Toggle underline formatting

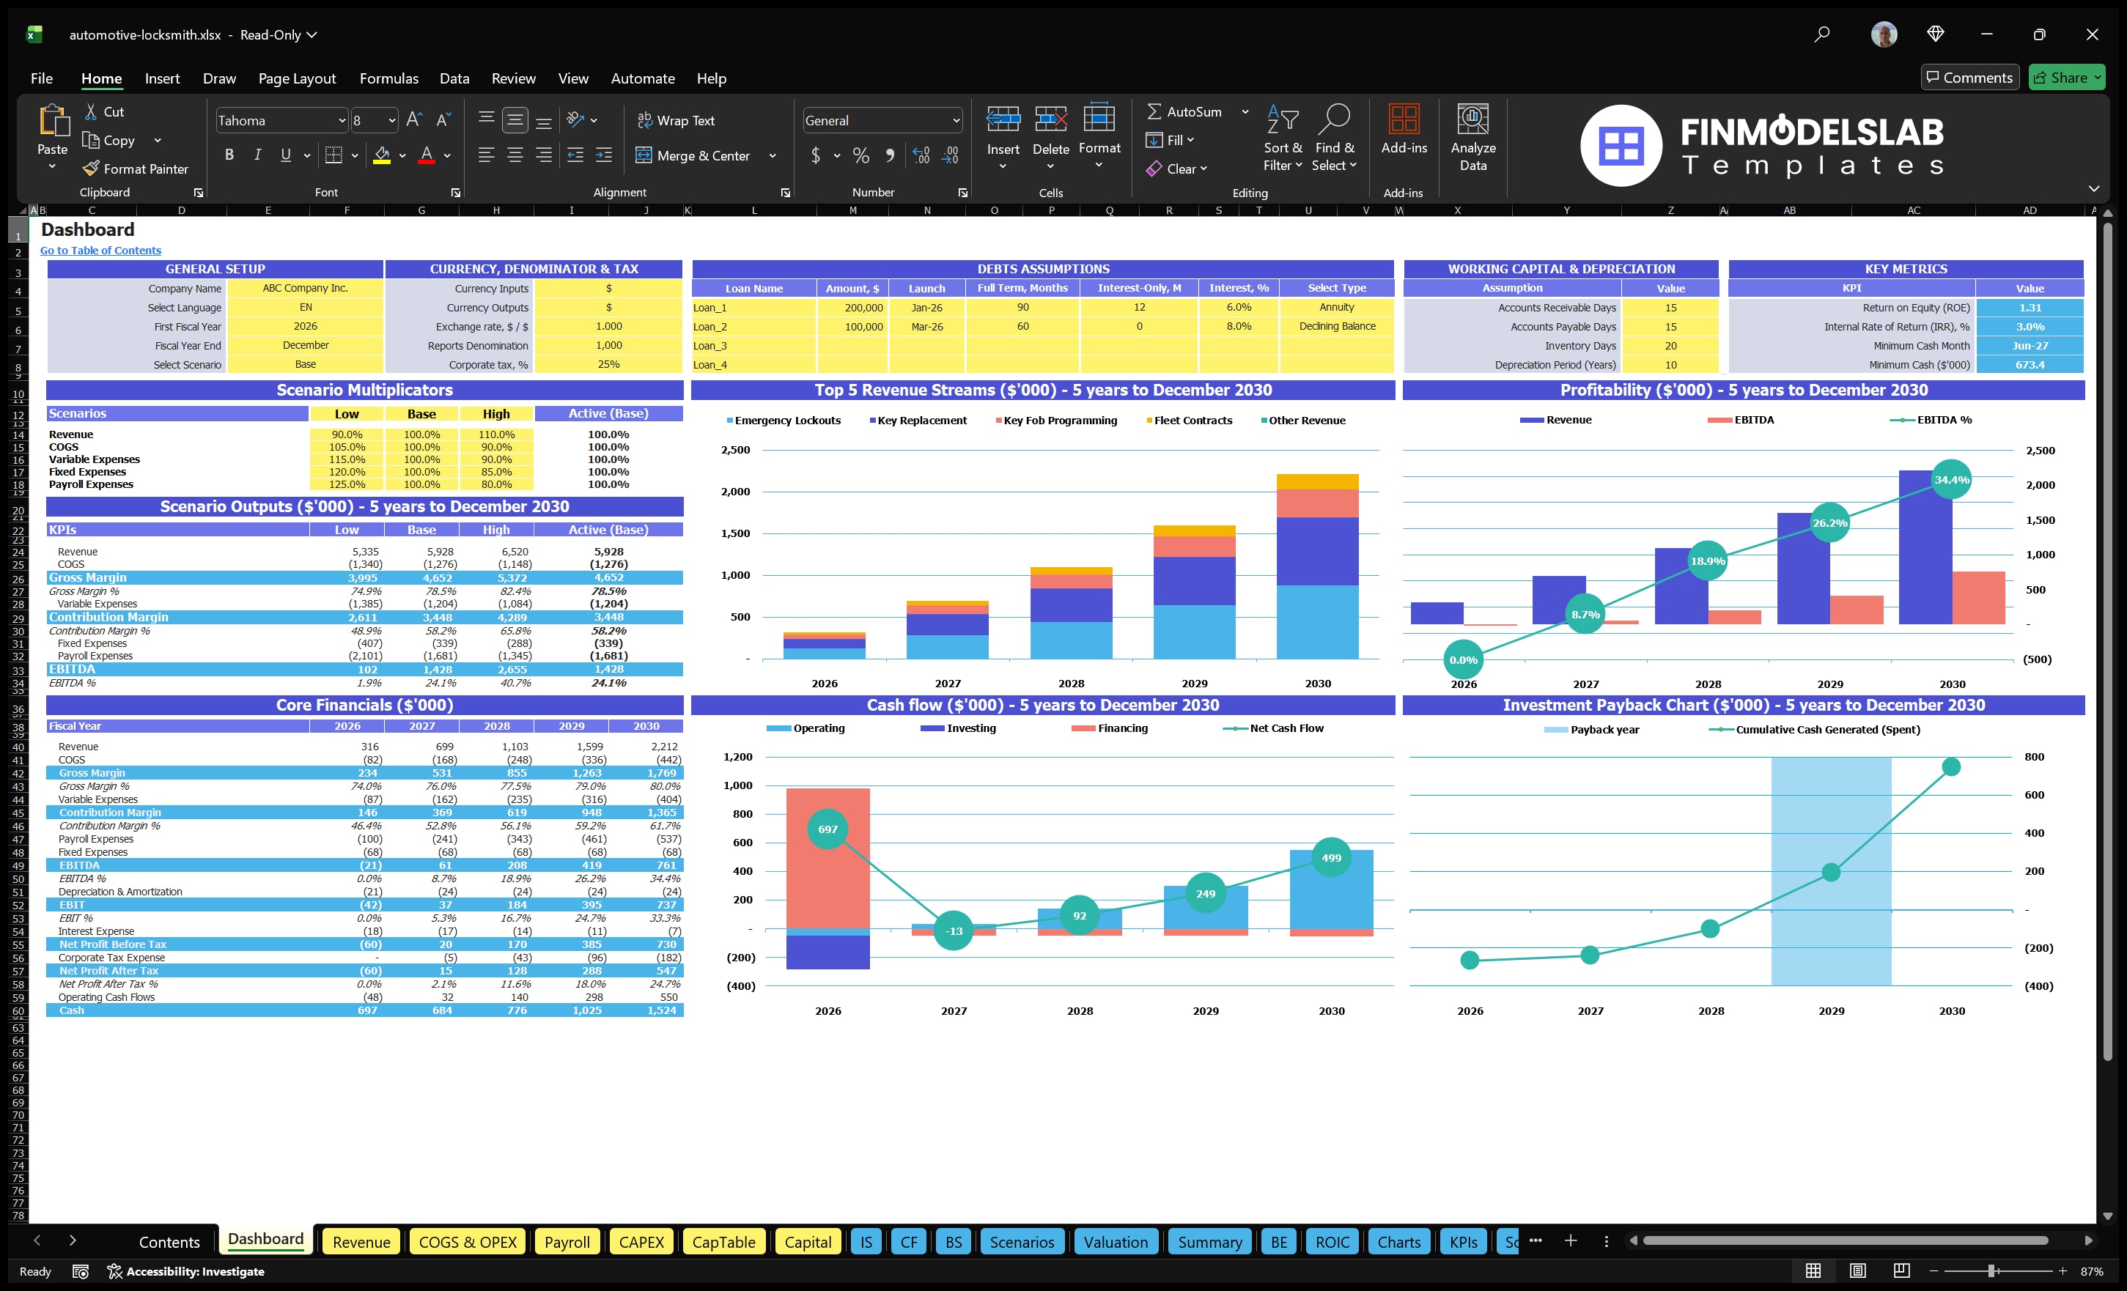coord(285,155)
